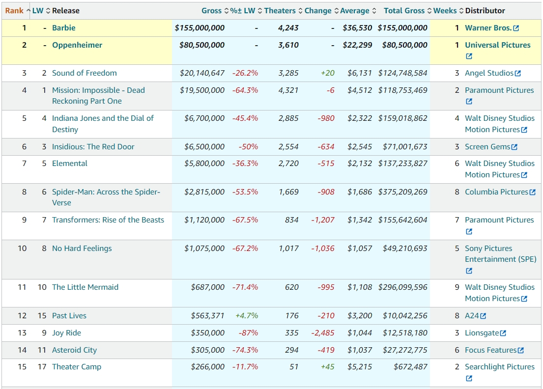Open the Past Lives release link

69,316
